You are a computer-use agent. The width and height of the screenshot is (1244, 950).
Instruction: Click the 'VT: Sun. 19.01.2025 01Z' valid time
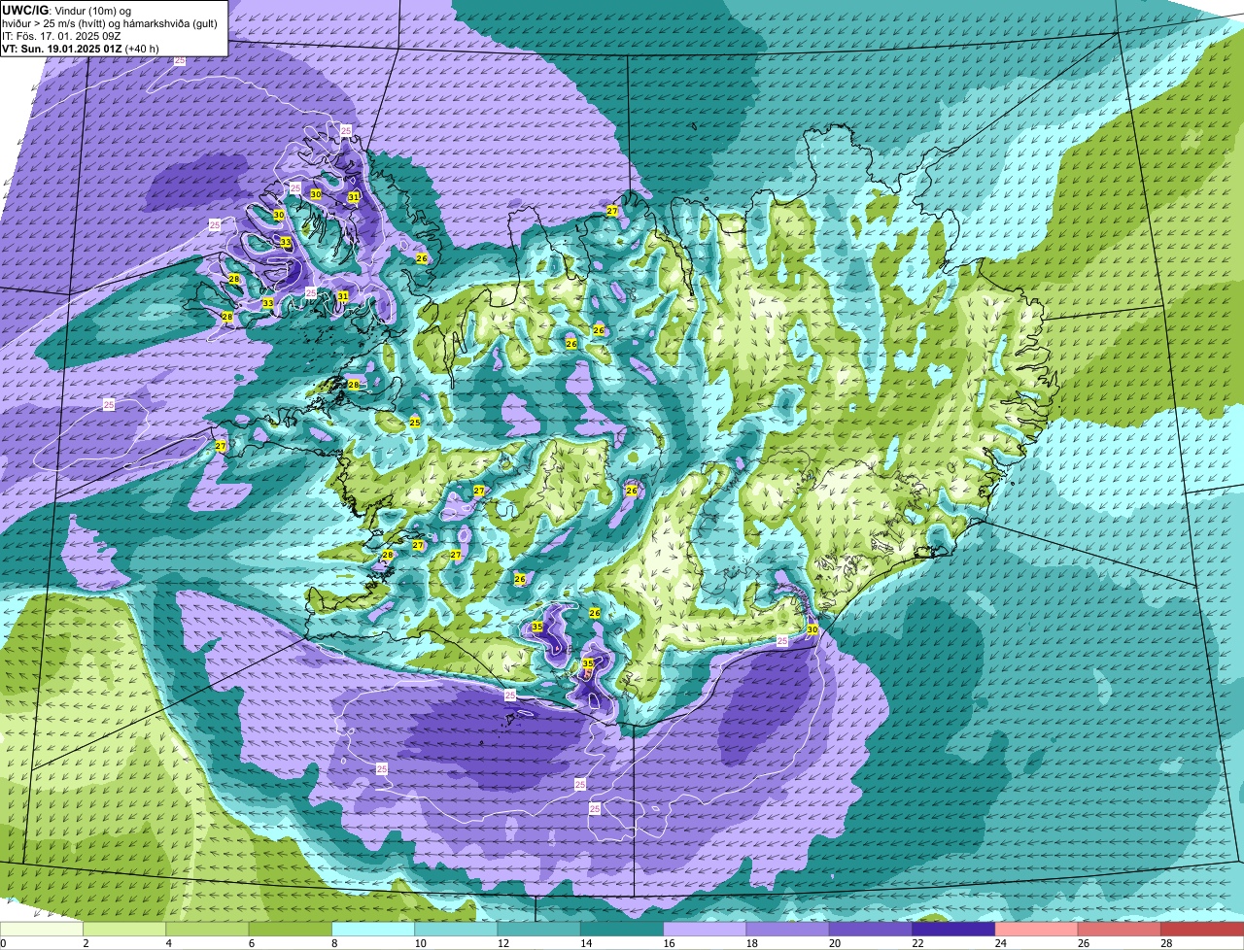(61, 48)
